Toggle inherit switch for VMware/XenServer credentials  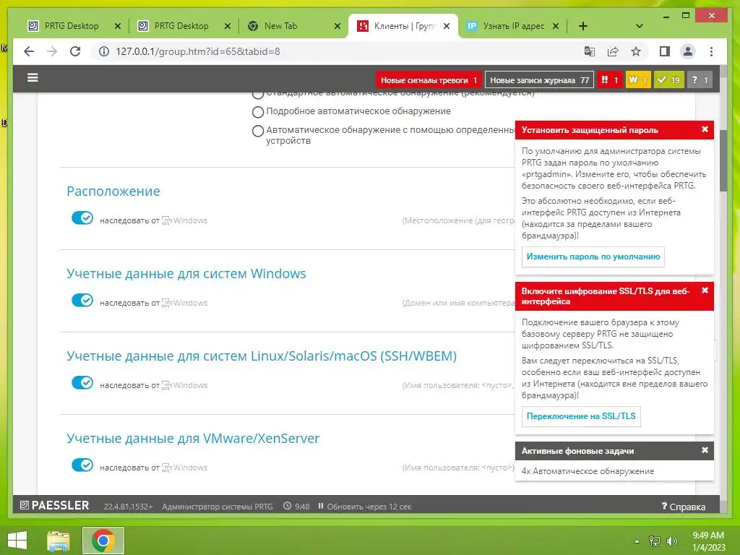[x=82, y=465]
